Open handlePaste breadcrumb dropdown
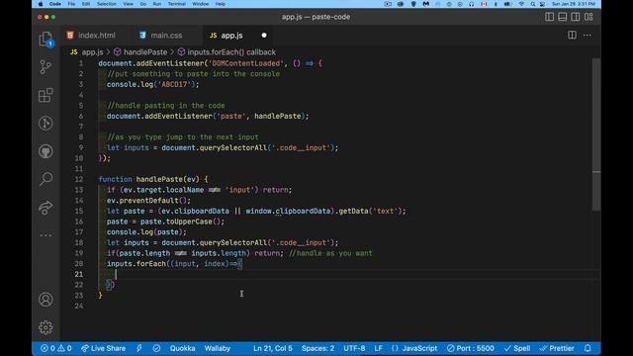Viewport: 633px width, 356px height. point(145,52)
